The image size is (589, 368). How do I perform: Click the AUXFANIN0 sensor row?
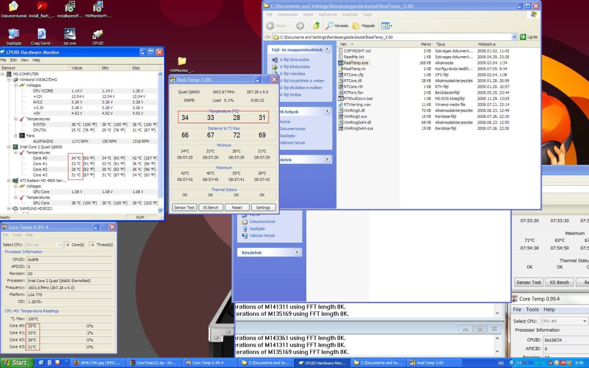(x=79, y=142)
